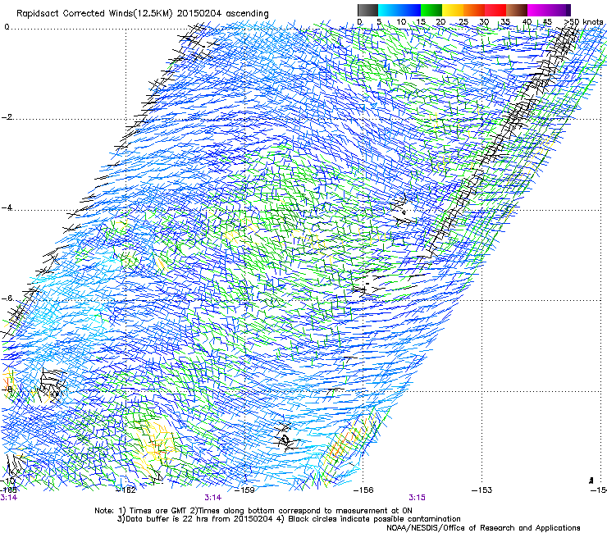Click the blue 10-15 knots legend swatch
This screenshot has height=533, width=607.
tap(410, 10)
